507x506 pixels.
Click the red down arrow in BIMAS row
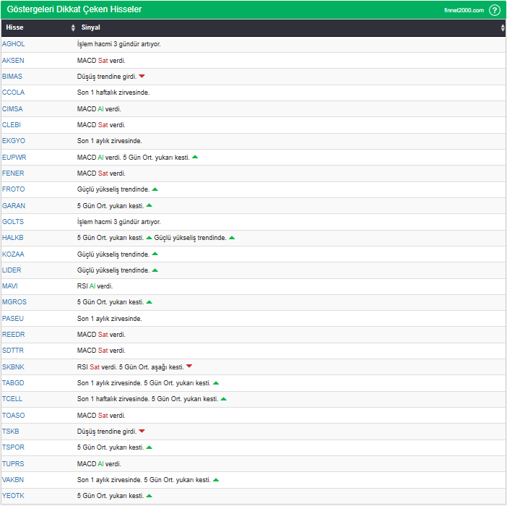coord(142,77)
